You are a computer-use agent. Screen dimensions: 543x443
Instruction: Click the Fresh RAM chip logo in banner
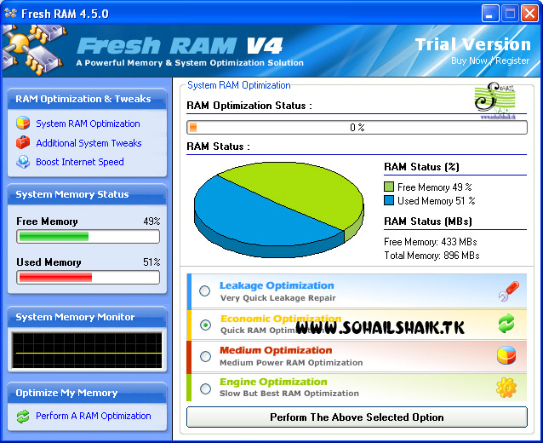[x=34, y=49]
